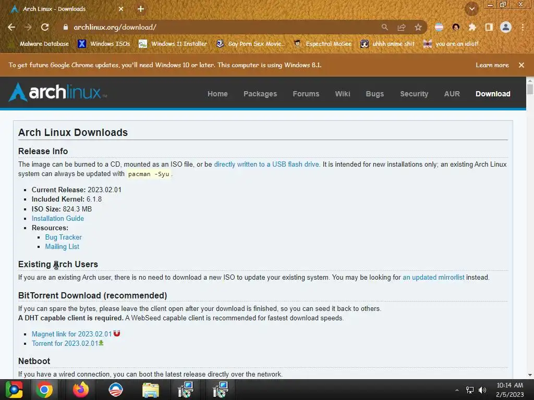Click the Arch Linux logo
534x400 pixels.
pos(57,92)
